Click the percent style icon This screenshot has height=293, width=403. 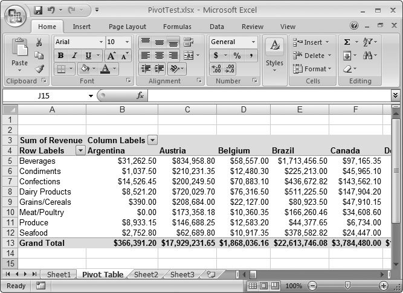pyautogui.click(x=237, y=56)
